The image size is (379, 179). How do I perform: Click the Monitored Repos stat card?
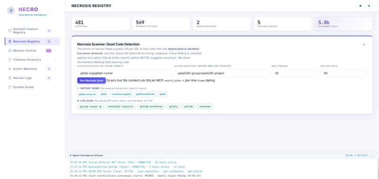click(x=222, y=23)
